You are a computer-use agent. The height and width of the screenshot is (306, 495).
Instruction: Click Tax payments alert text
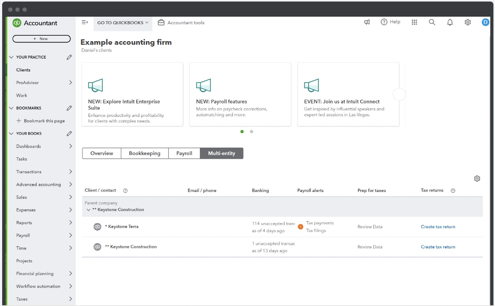click(320, 223)
